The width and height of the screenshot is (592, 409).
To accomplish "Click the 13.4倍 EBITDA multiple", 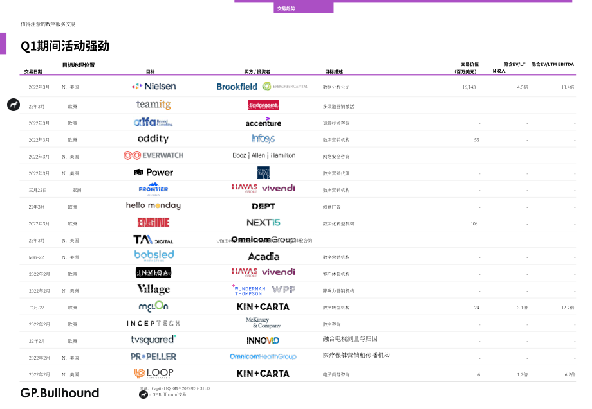I will click(x=568, y=87).
